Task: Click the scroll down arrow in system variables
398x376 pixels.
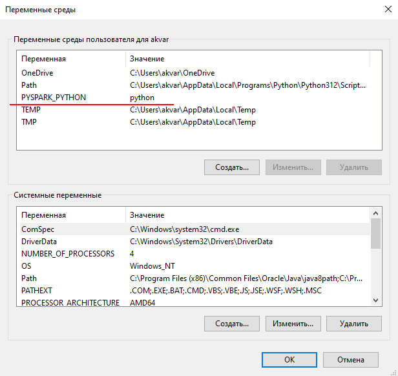Action: [x=375, y=300]
